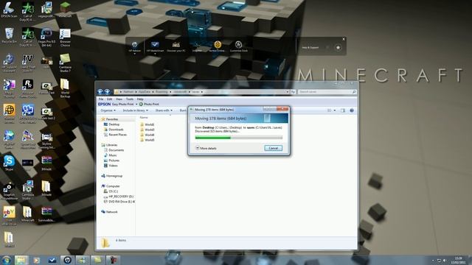The height and width of the screenshot is (265, 472).
Task: Open the View menu
Action: (119, 99)
